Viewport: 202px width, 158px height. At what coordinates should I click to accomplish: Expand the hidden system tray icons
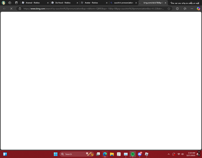click(x=168, y=154)
